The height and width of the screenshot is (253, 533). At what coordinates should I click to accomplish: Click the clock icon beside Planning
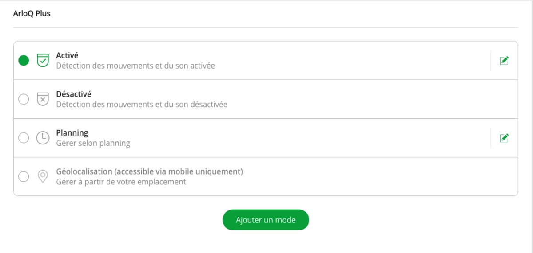tap(43, 138)
